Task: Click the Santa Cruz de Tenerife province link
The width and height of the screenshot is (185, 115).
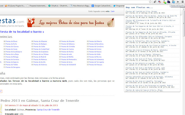Action: 48,110
